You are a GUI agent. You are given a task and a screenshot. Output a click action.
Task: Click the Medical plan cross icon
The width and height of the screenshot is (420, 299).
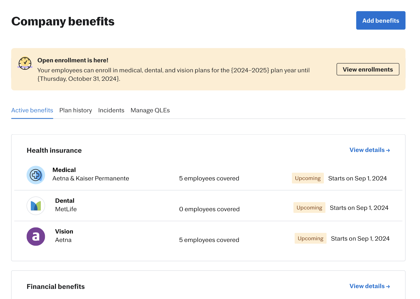[36, 175]
